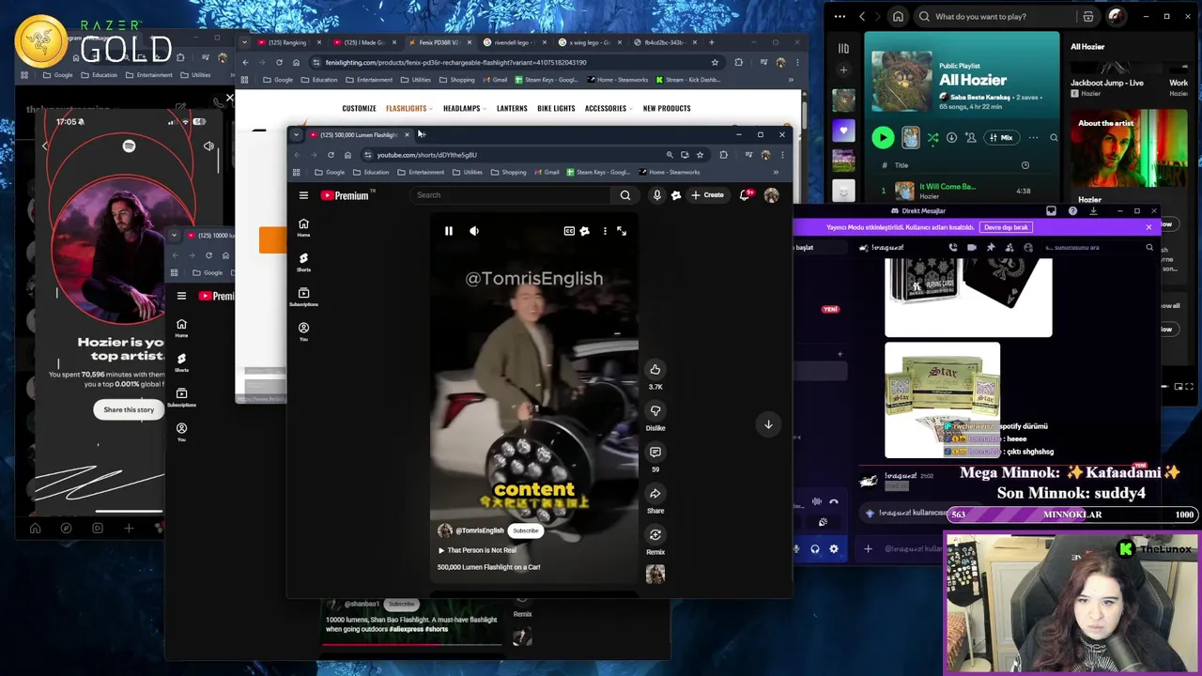
Task: Go to Spotify Home
Action: 898,17
